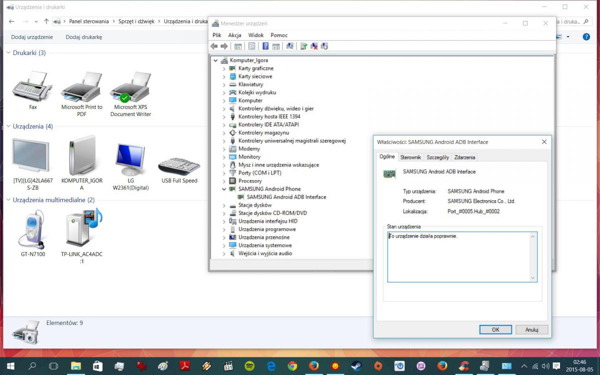The width and height of the screenshot is (600, 375).
Task: Open Properties icon in Device Manager toolbar
Action: coord(251,46)
